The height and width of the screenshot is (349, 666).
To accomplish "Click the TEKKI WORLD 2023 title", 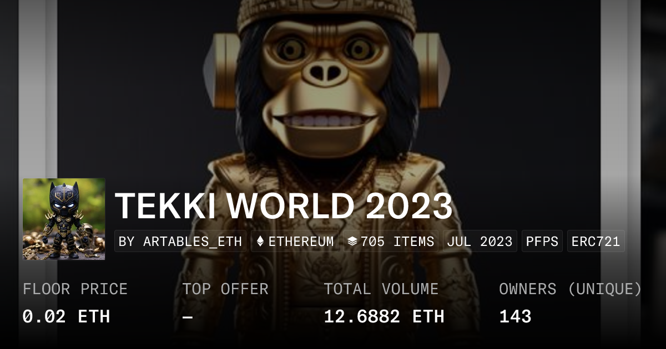I will tap(284, 206).
